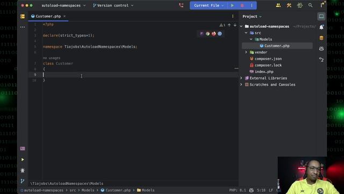Click the warning inspection indicator in editor
Image resolution: width=344 pixels, height=194 pixels.
tap(222, 25)
